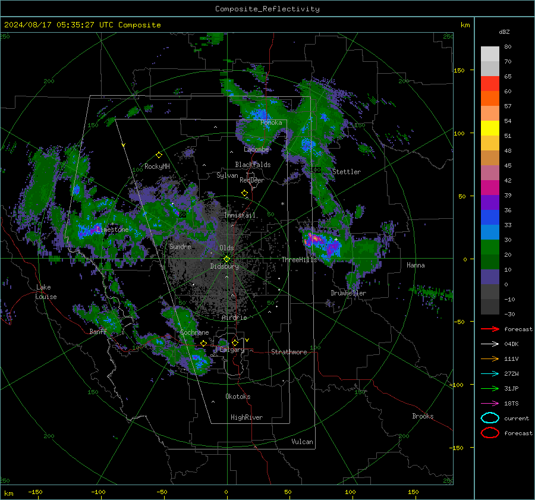Click the RedDeer label
535x500 pixels.
pyautogui.click(x=252, y=180)
